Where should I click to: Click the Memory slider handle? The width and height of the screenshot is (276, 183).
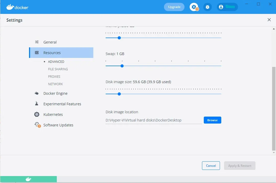119,38
